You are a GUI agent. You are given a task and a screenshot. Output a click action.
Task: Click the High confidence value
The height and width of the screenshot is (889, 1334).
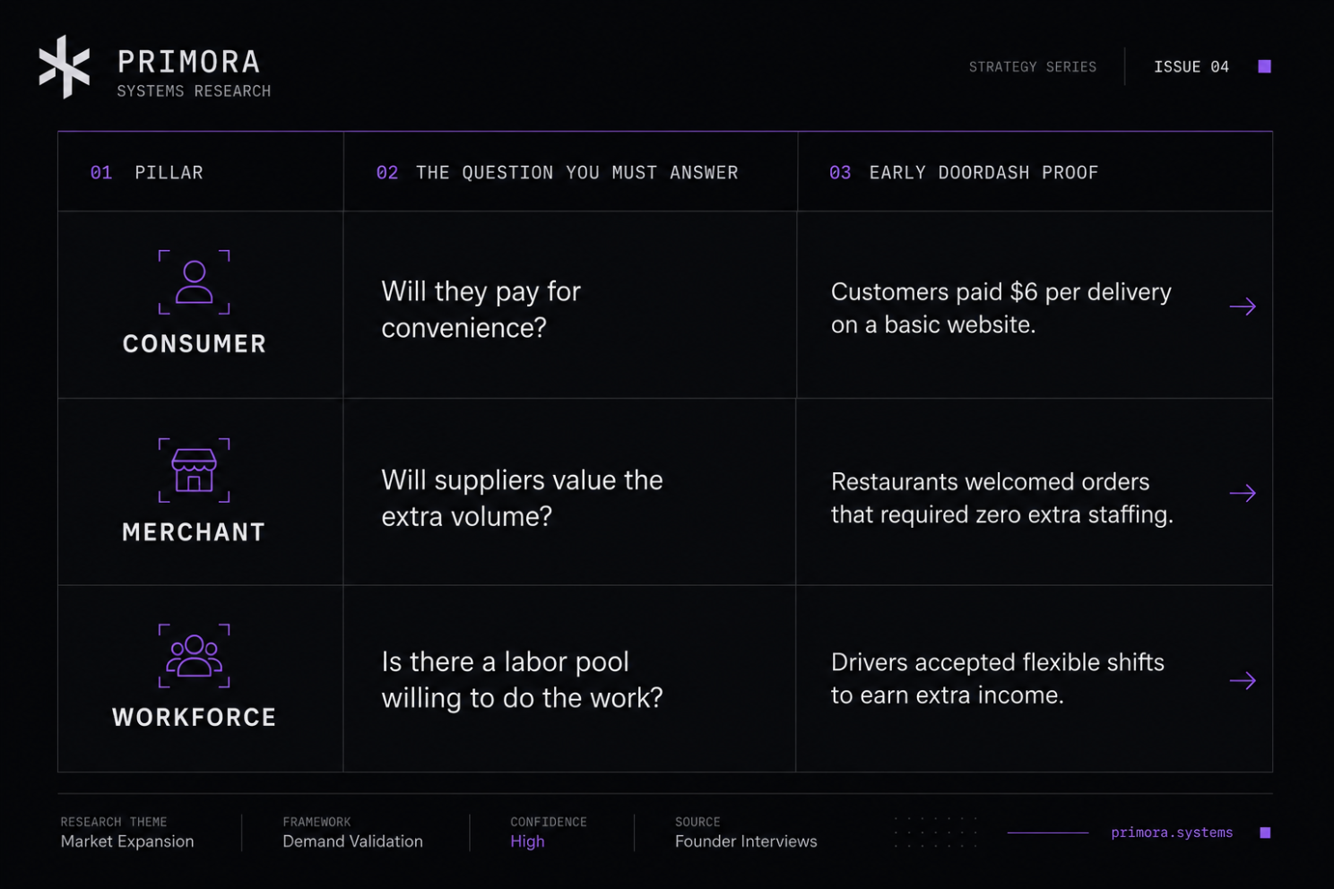(527, 842)
